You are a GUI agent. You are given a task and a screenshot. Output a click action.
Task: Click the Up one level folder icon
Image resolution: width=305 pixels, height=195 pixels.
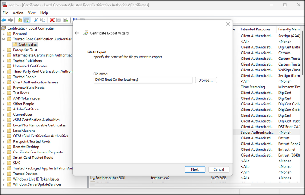pyautogui.click(x=20, y=20)
